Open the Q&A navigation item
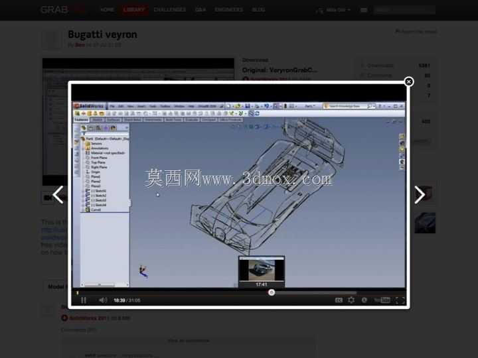478x358 pixels. (200, 10)
